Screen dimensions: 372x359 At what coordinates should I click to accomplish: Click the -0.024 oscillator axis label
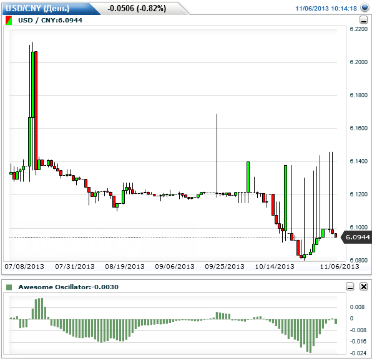(x=358, y=353)
